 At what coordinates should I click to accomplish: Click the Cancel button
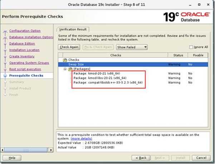click(x=201, y=158)
